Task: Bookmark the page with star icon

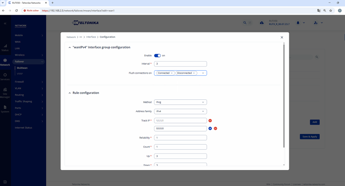Action: point(331,11)
